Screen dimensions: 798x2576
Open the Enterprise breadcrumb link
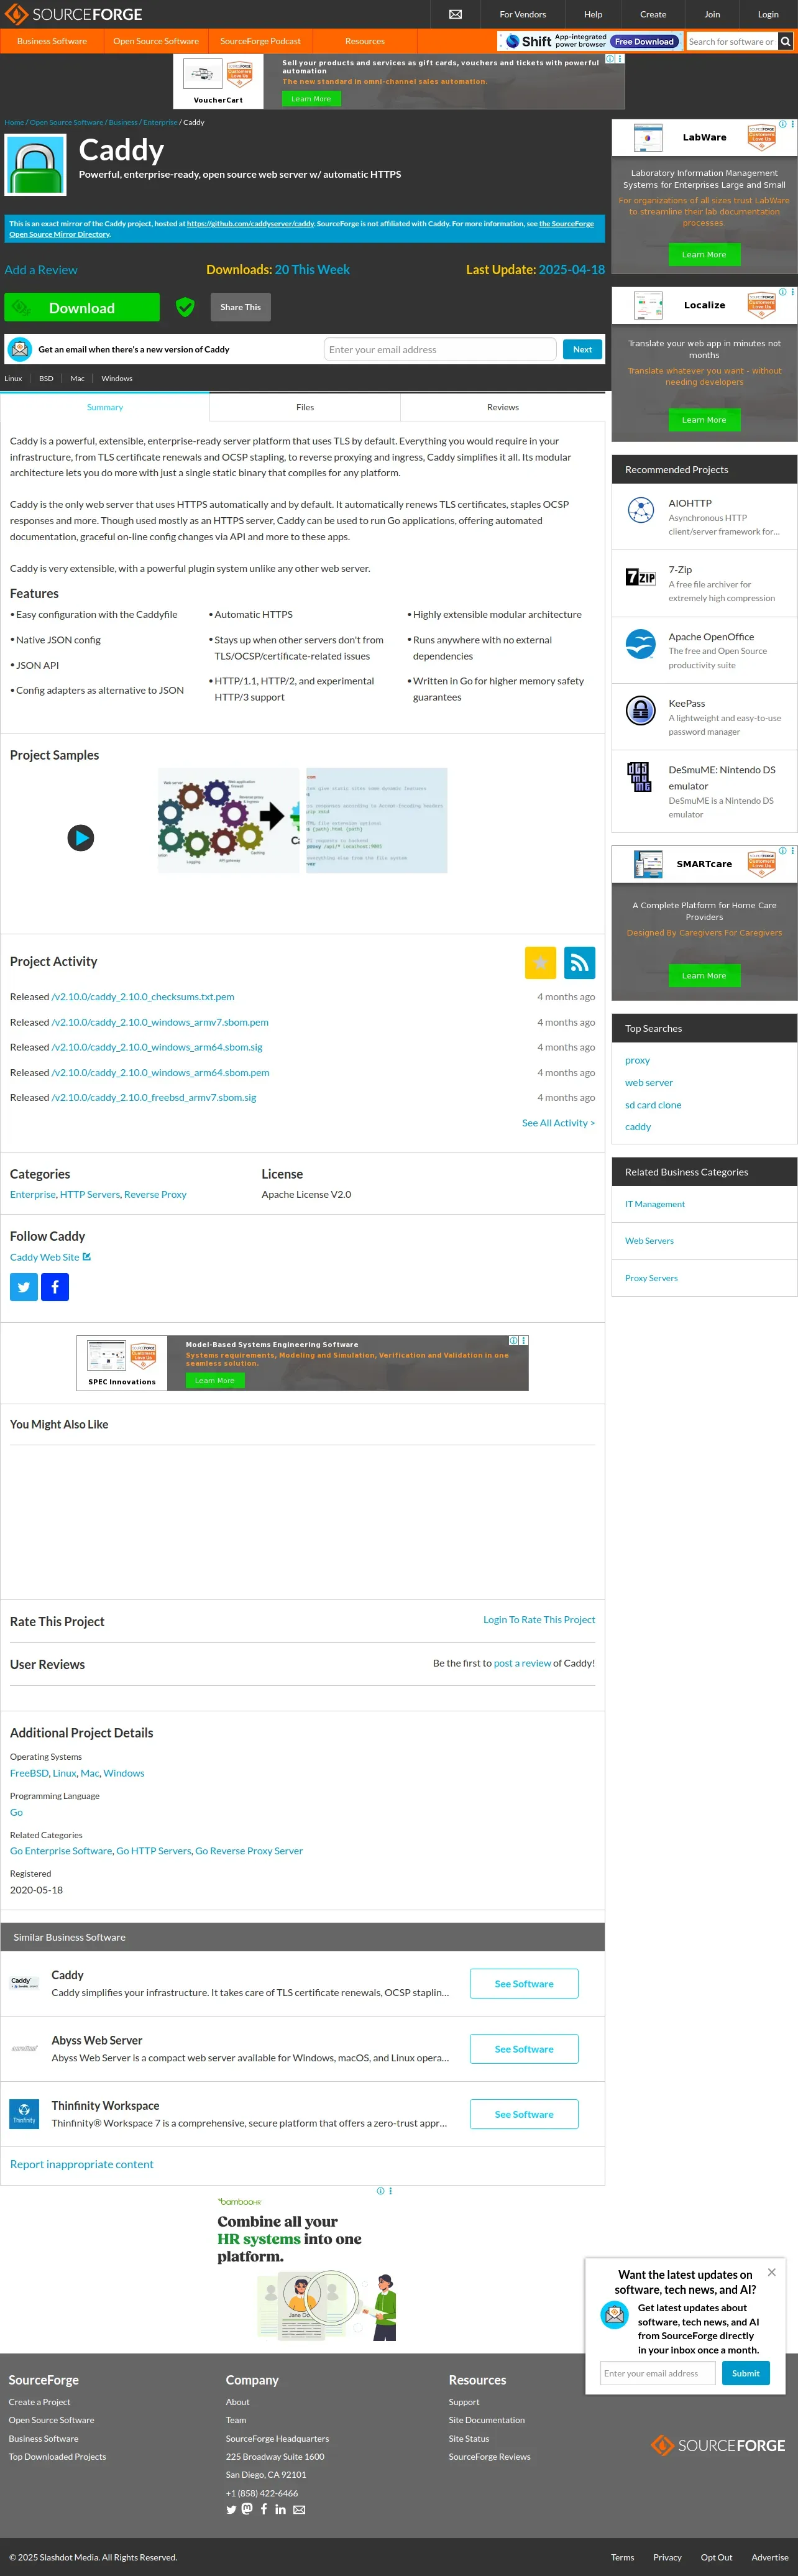click(160, 122)
